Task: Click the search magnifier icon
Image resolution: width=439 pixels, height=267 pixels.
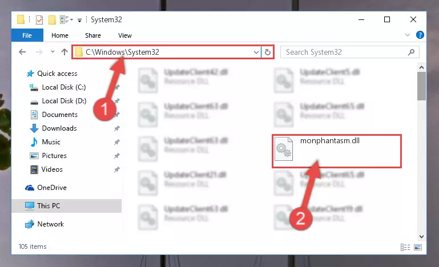Action: [x=411, y=52]
